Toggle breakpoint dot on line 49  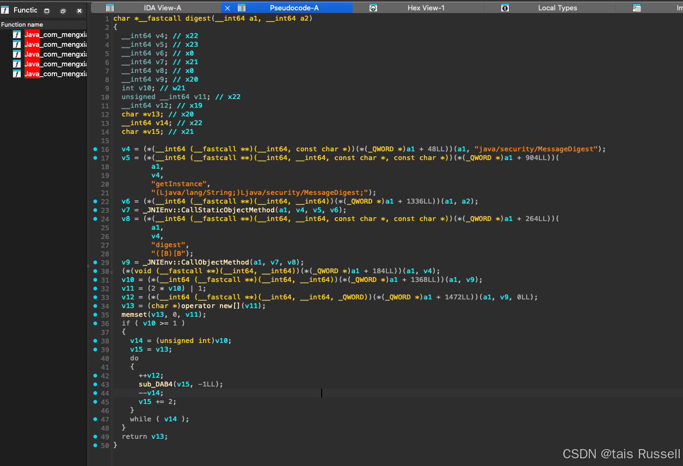click(95, 437)
